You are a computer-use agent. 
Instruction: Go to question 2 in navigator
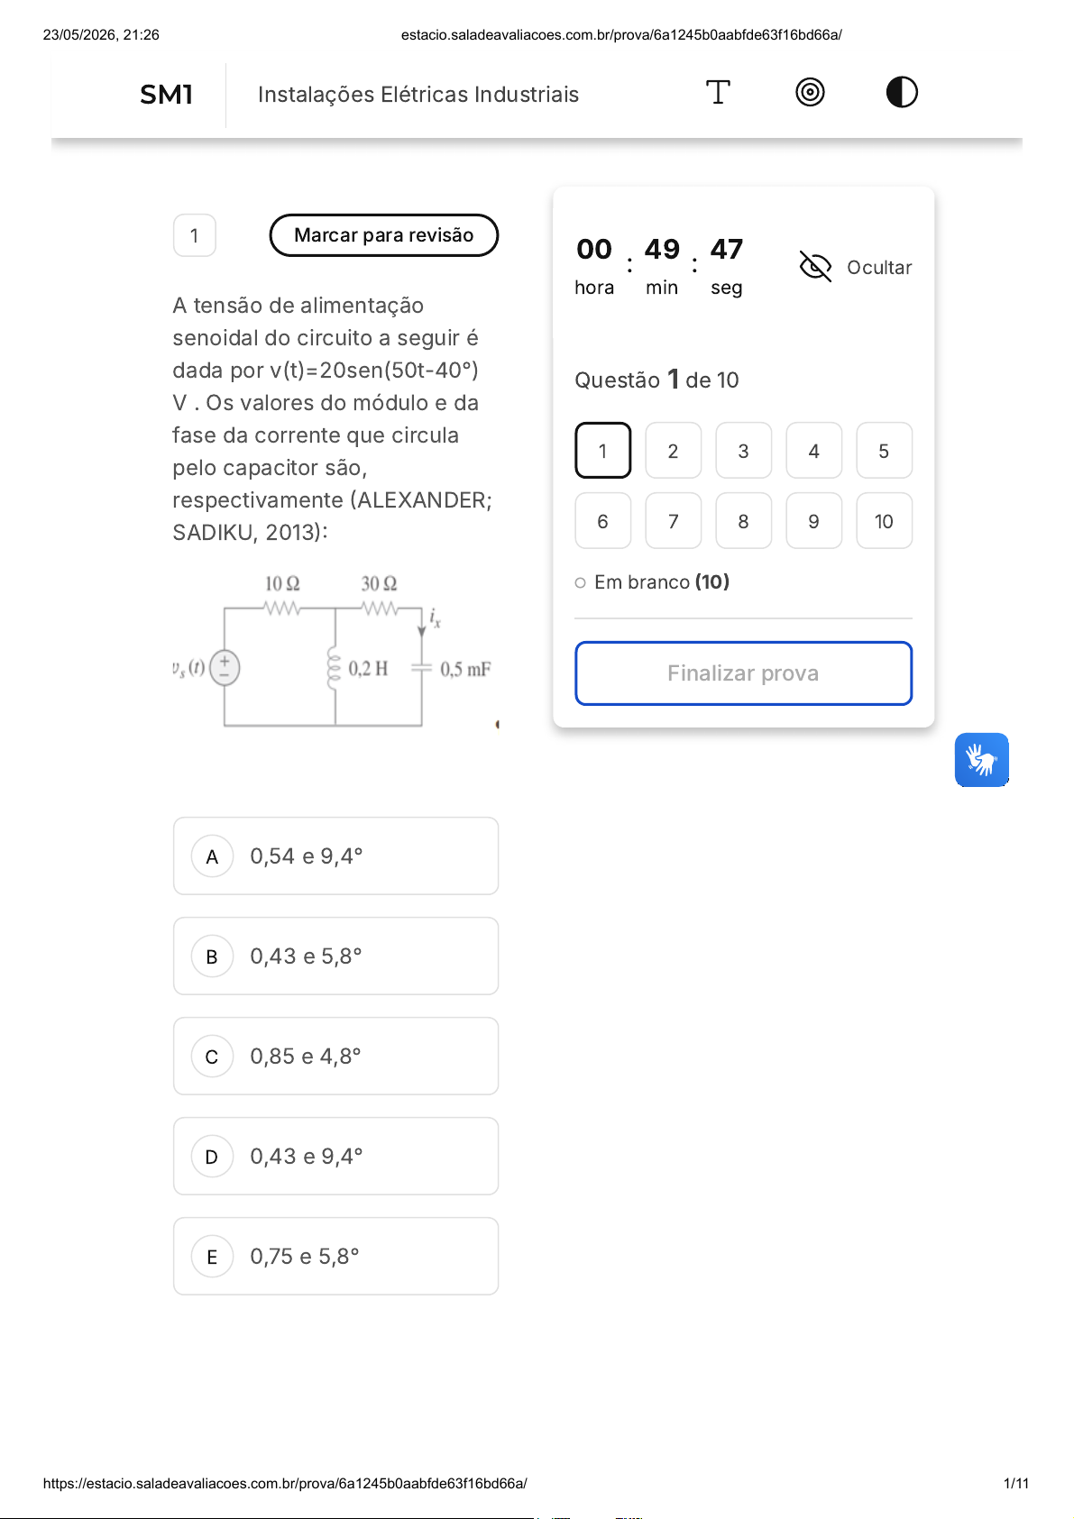(673, 451)
